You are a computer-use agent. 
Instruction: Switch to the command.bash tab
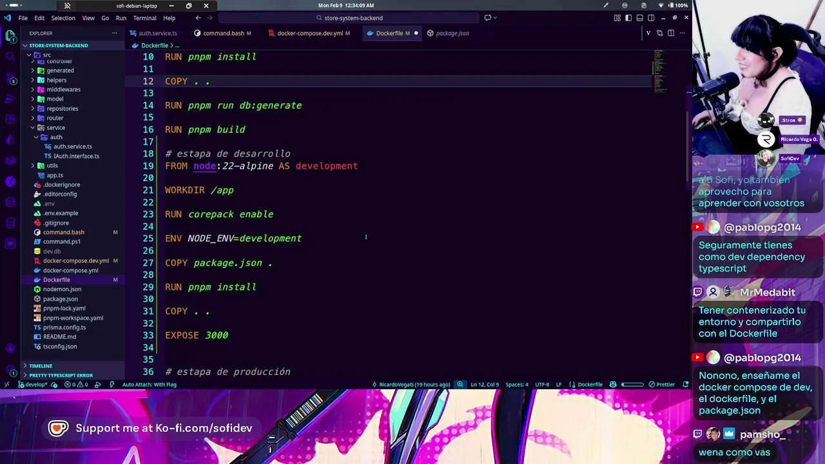223,33
